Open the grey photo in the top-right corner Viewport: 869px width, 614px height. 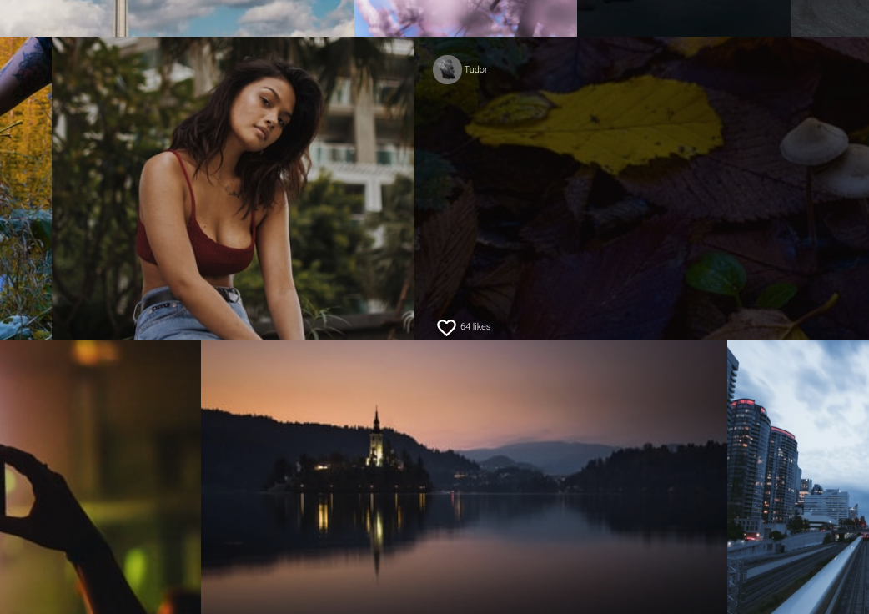(830, 18)
